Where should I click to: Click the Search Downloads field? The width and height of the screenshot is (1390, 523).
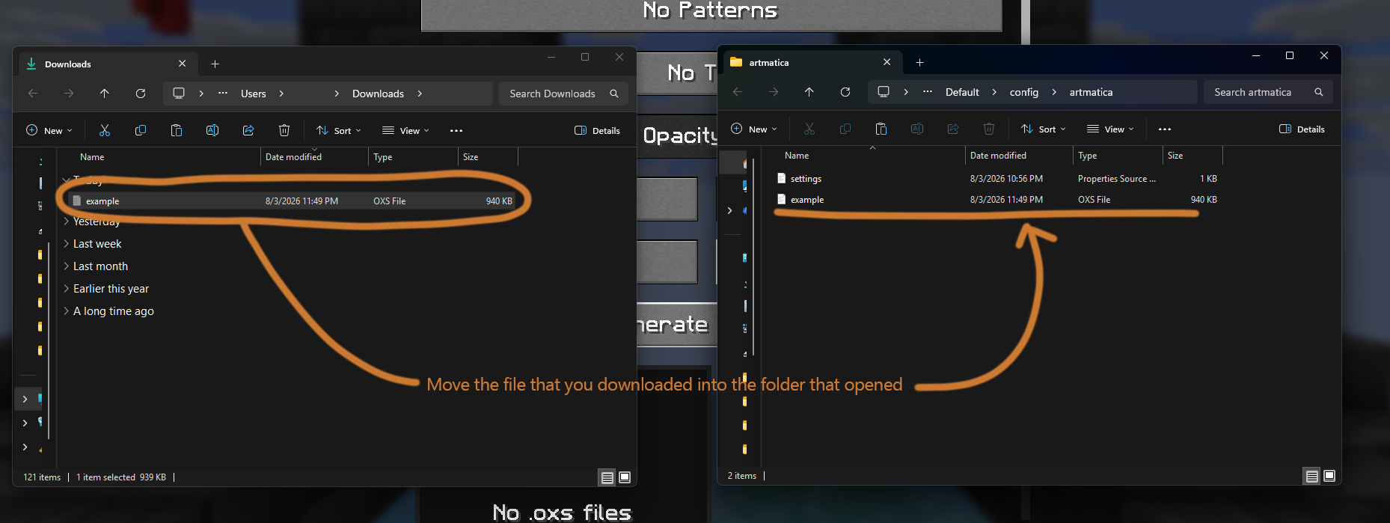tap(563, 94)
